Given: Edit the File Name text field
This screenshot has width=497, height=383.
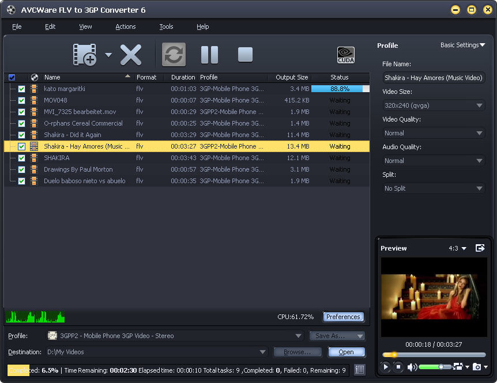Looking at the screenshot, I should click(434, 78).
